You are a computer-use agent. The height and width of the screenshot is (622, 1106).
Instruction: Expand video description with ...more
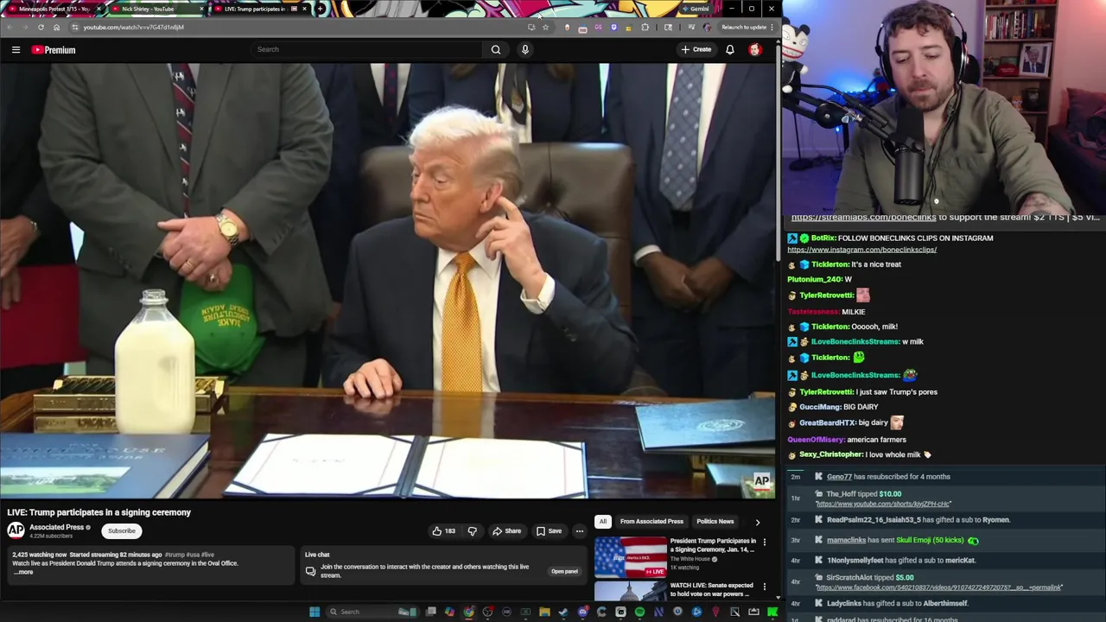click(x=24, y=572)
